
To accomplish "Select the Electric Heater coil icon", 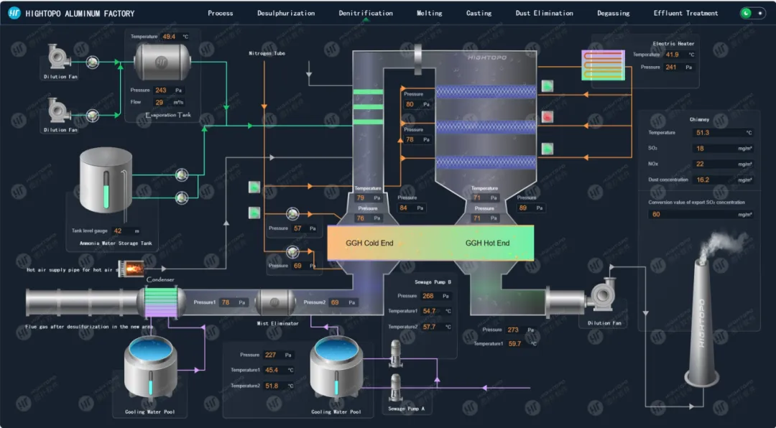I will (x=603, y=65).
